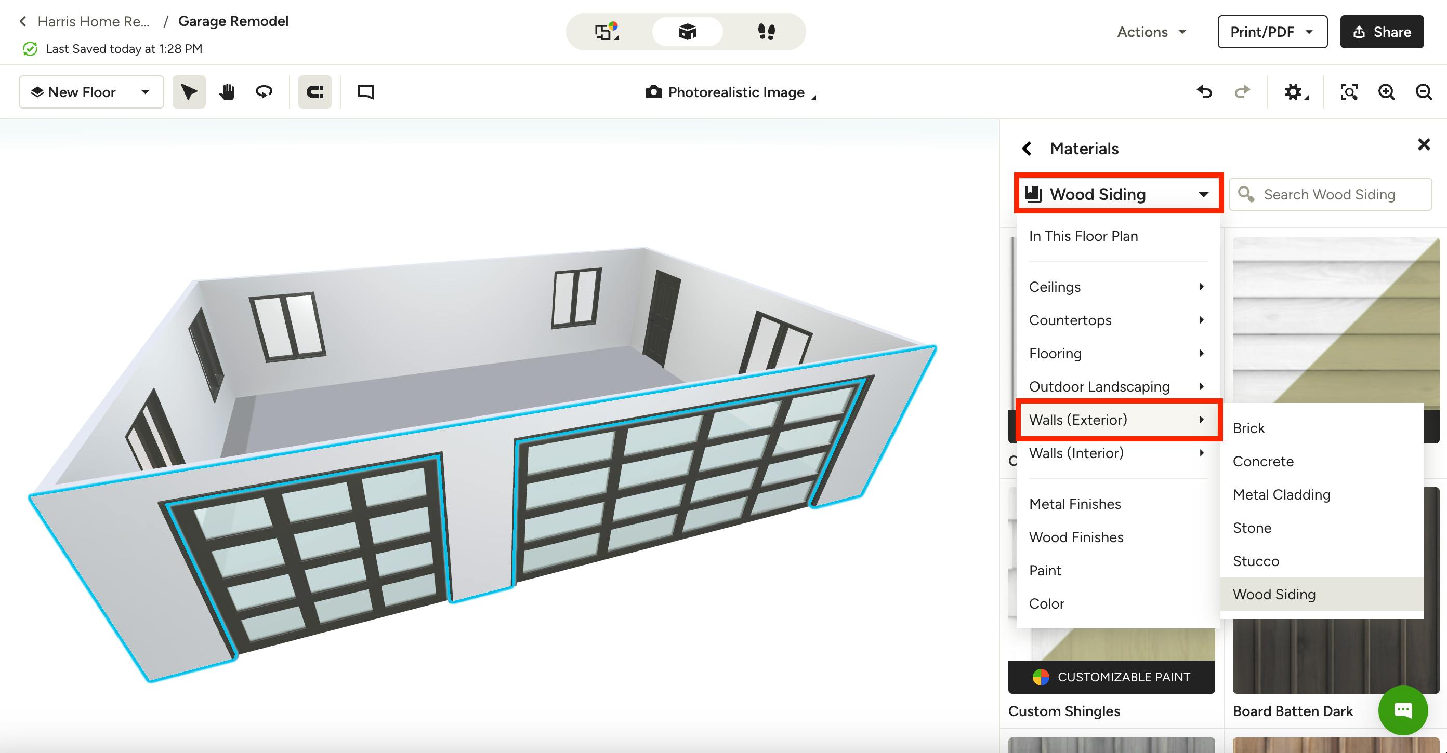The height and width of the screenshot is (753, 1447).
Task: Choose Wood Siding in submenu
Action: [1322, 594]
